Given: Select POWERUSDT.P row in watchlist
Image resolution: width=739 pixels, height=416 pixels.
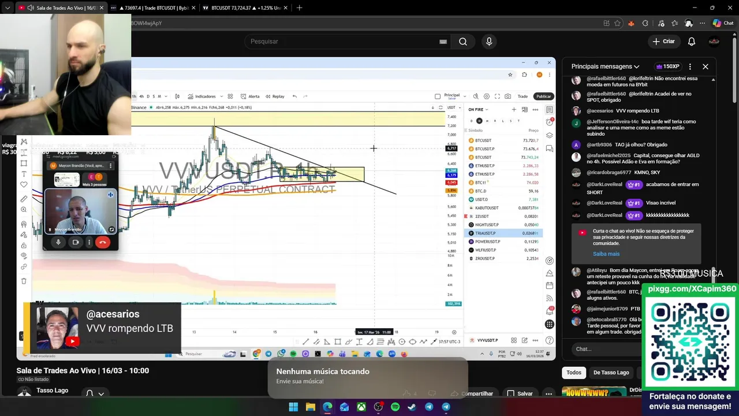Looking at the screenshot, I should coord(503,242).
